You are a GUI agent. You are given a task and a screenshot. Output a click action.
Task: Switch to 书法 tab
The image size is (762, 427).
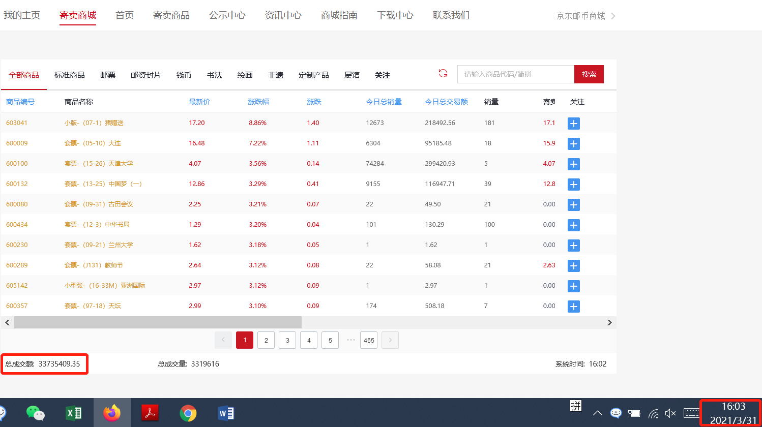(215, 75)
